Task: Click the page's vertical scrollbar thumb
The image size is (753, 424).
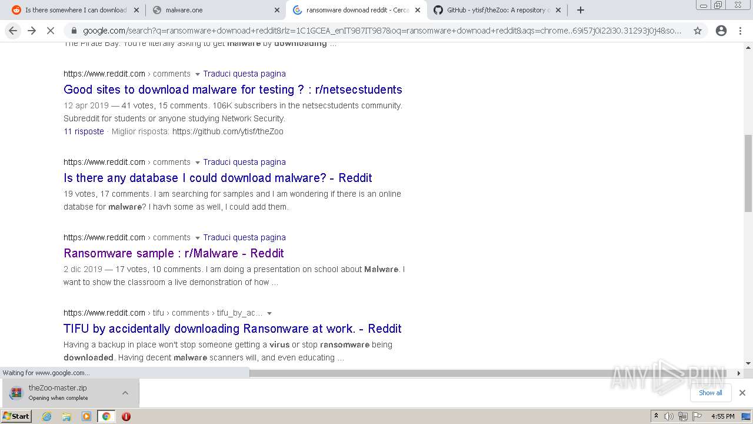Action: [748, 173]
